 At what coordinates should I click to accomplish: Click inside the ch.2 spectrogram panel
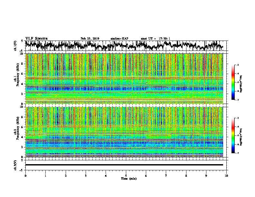pyautogui.click(x=124, y=132)
